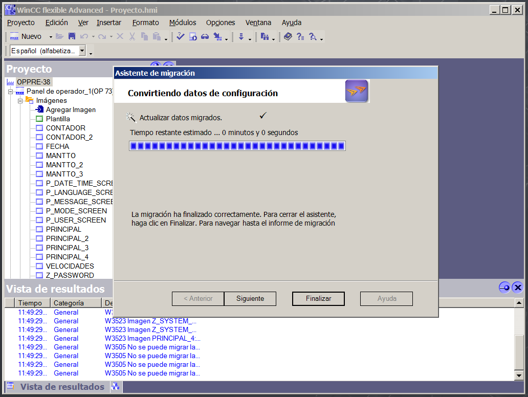Select the VELOCIDADES screen
528x397 pixels.
coord(70,266)
